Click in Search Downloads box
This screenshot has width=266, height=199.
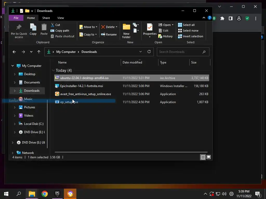pos(183,52)
